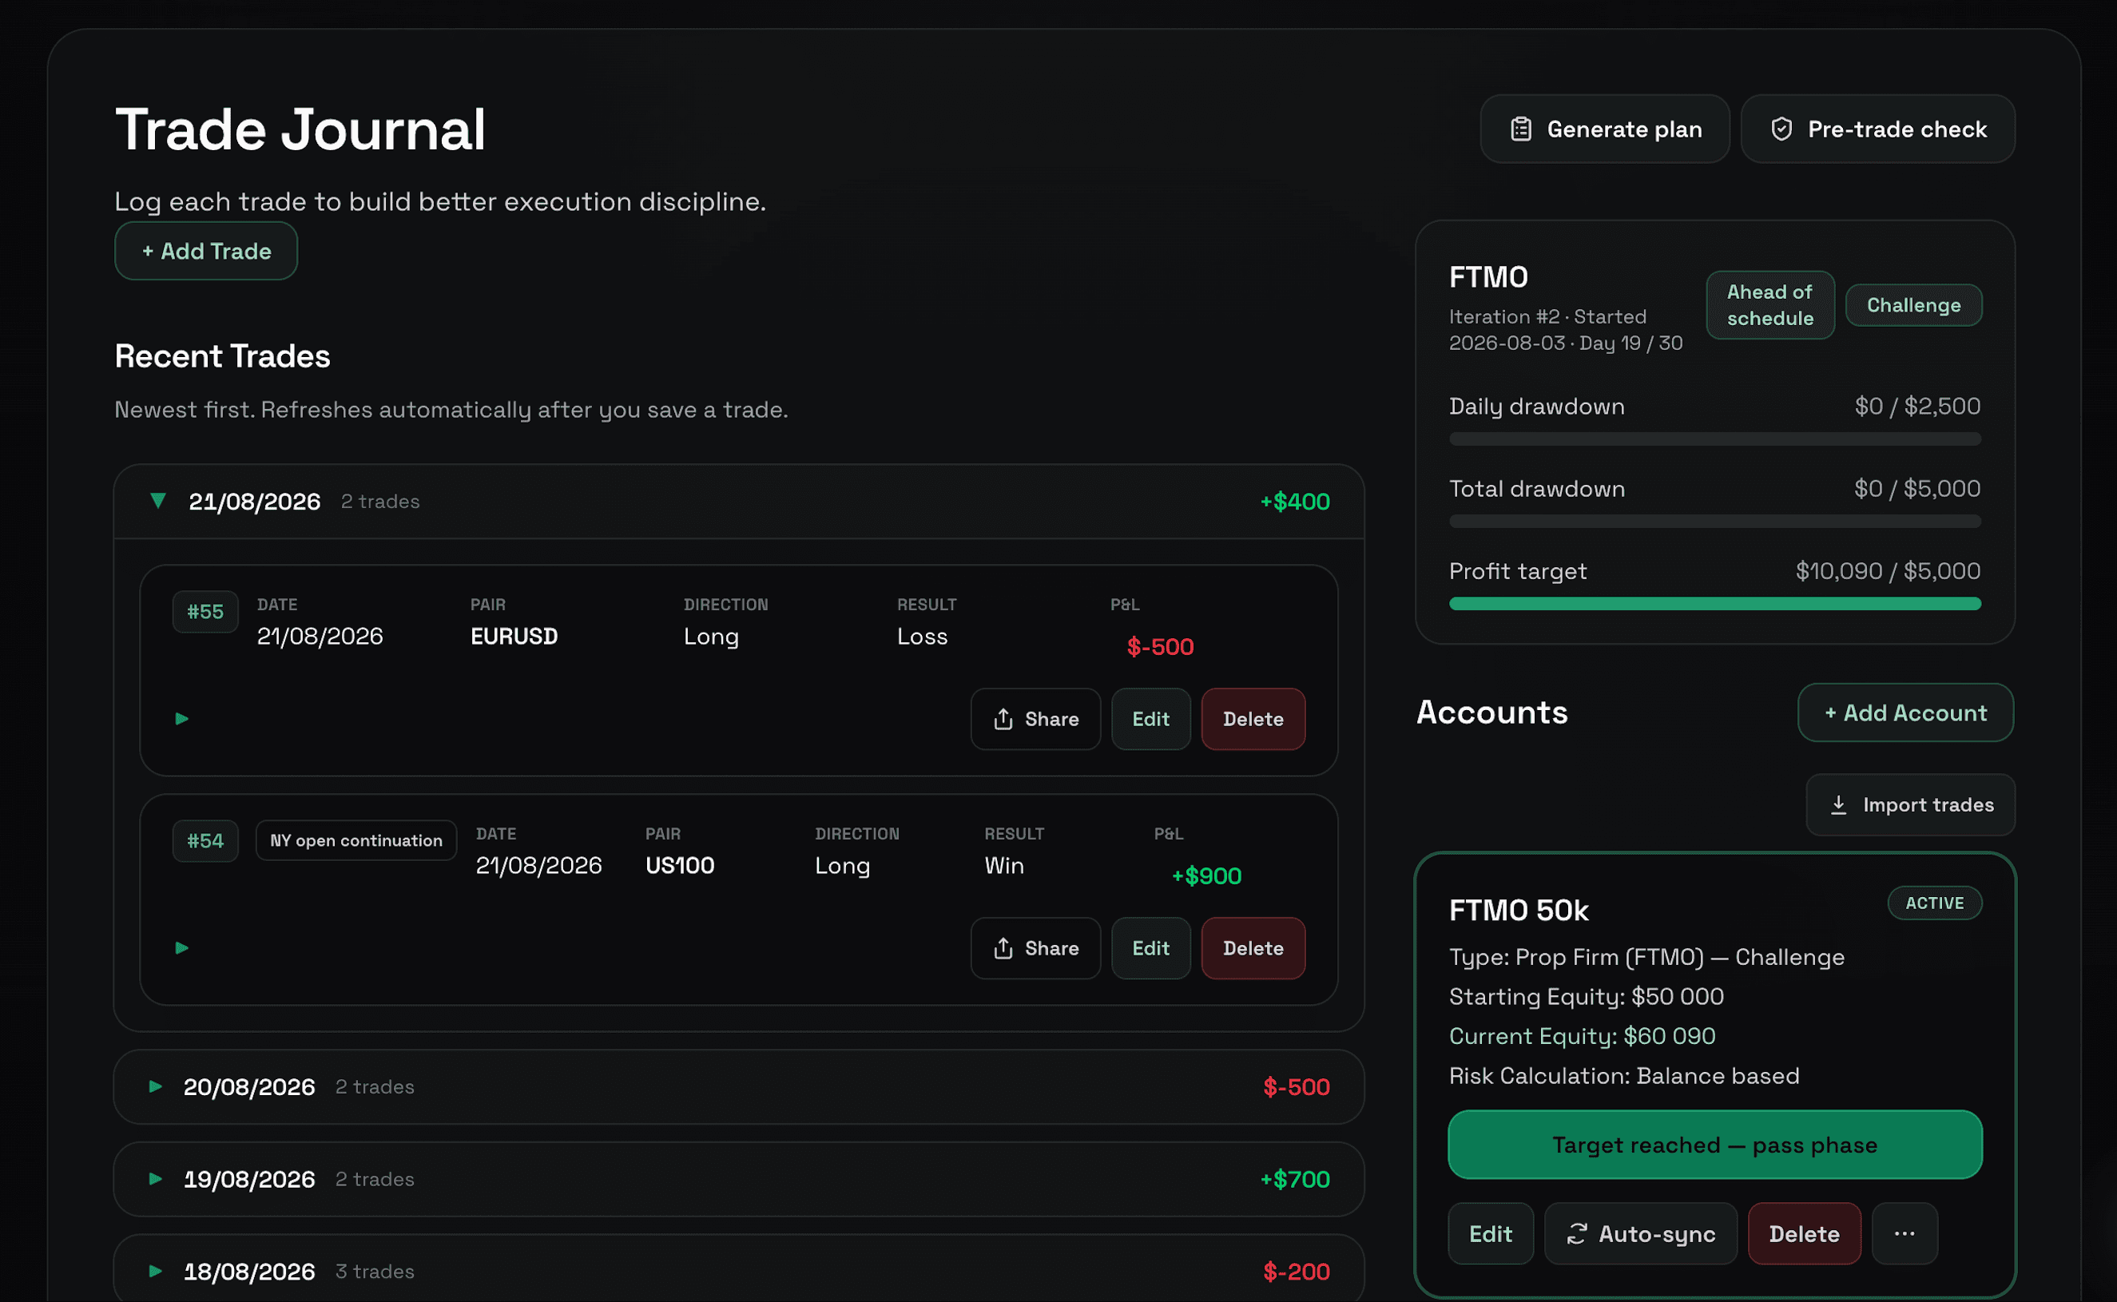Expand details of trade #55
The height and width of the screenshot is (1302, 2117).
coord(181,718)
